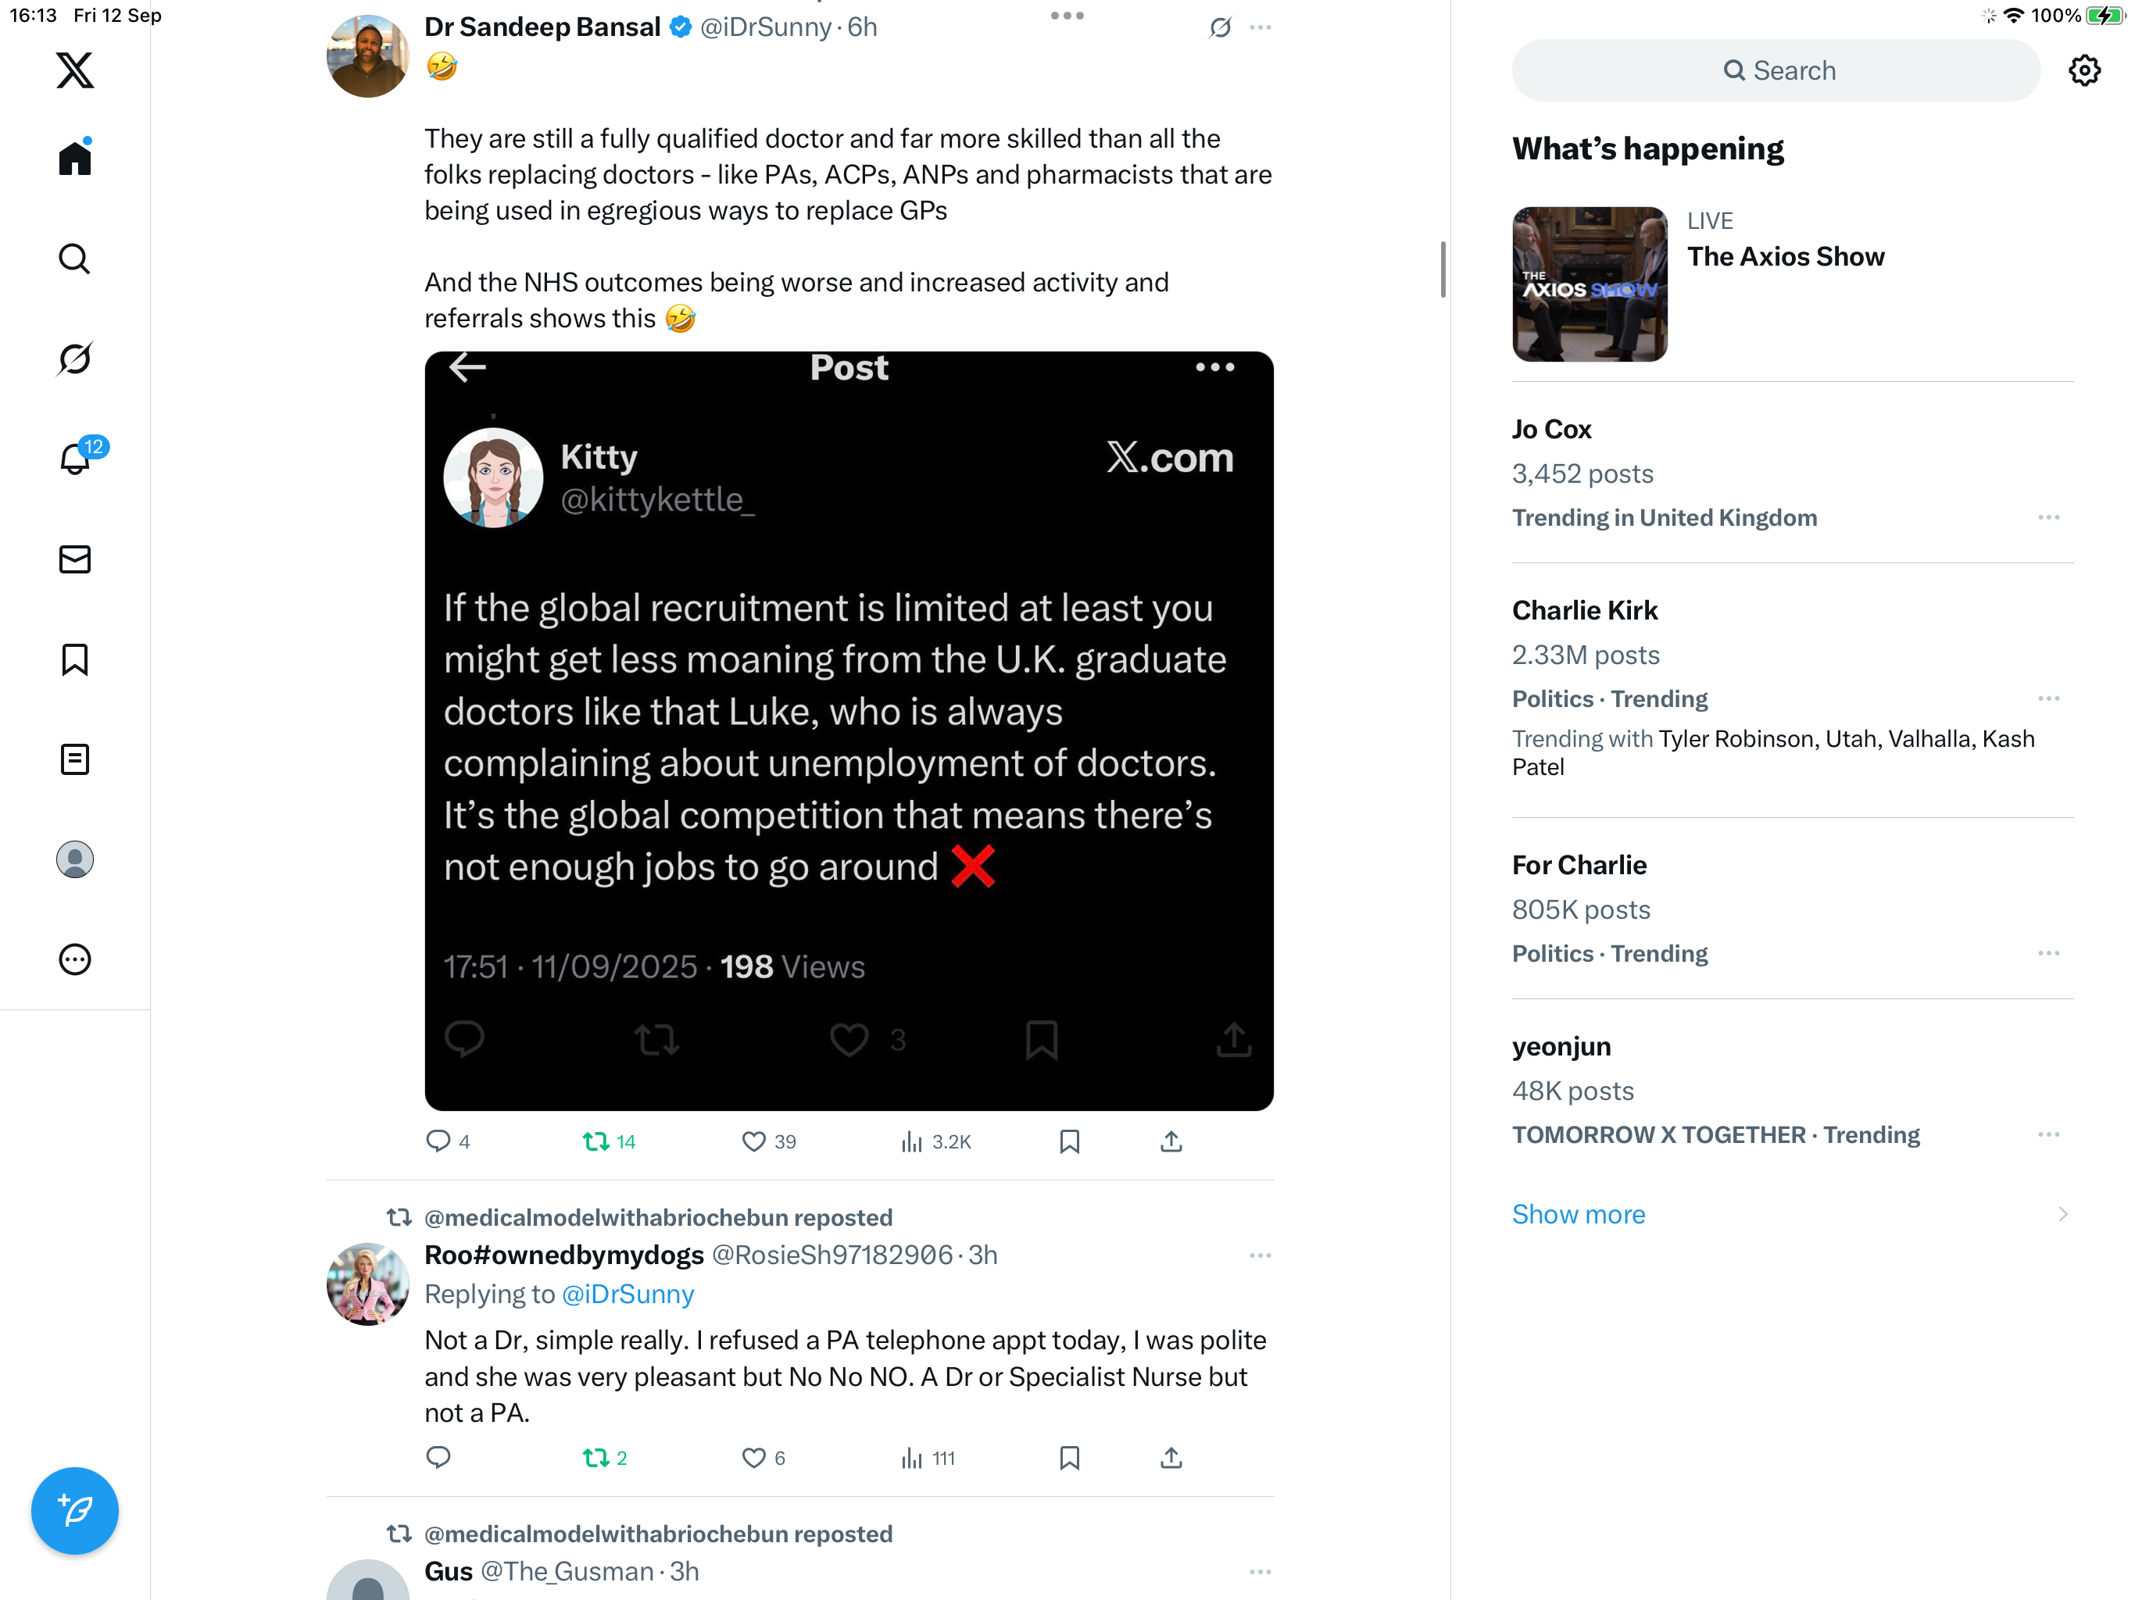Viewport: 2135px width, 1600px height.
Task: Click the Search input field
Action: click(1776, 70)
